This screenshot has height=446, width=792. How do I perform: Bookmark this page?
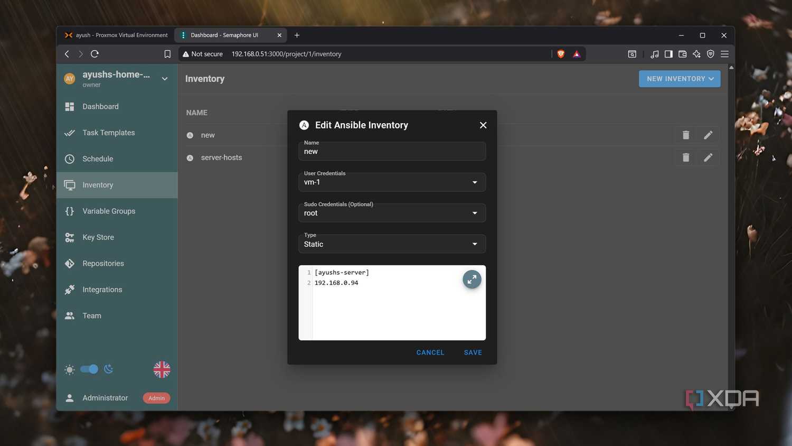coord(167,54)
